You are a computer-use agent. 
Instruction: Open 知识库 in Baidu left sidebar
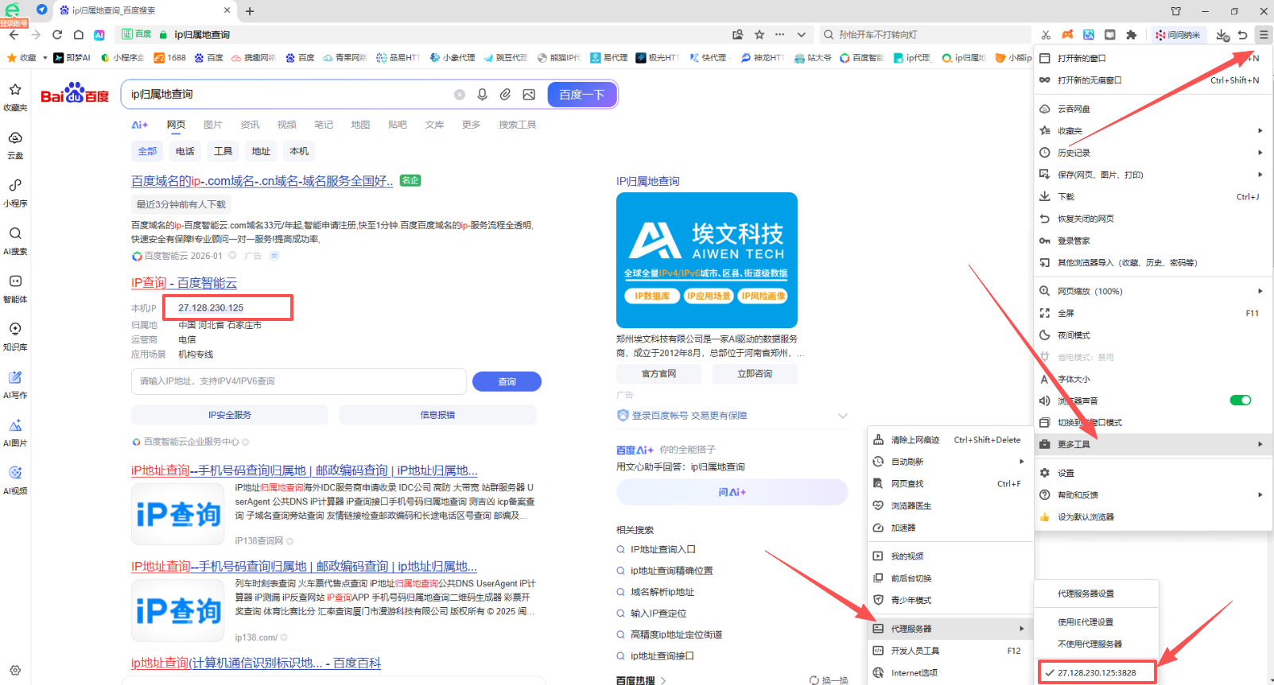[15, 337]
